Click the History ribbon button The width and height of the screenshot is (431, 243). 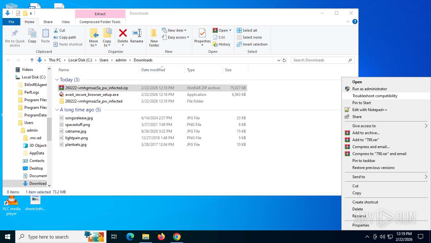222,44
